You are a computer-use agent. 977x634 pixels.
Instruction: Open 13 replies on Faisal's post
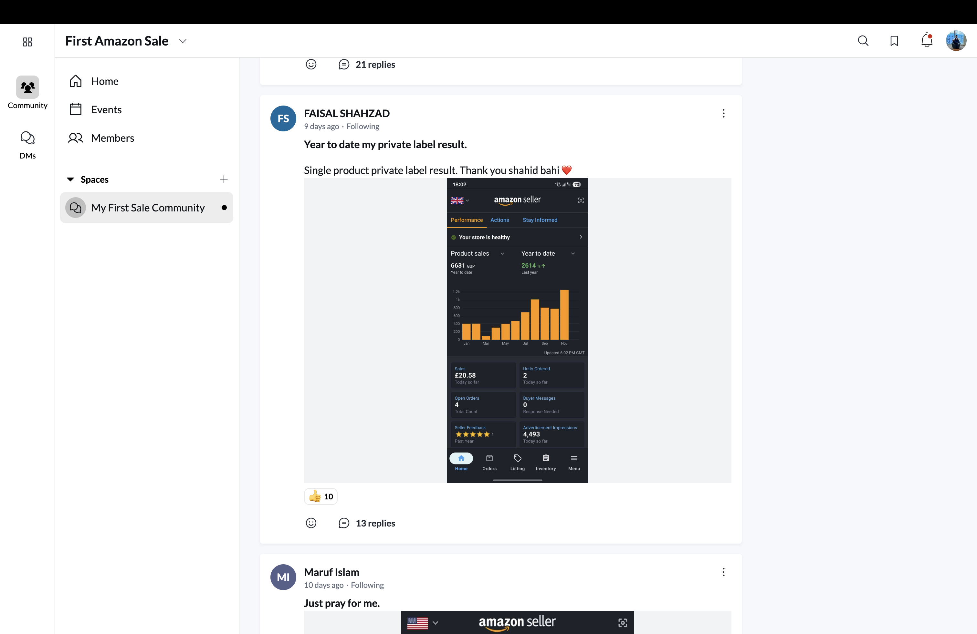point(375,523)
